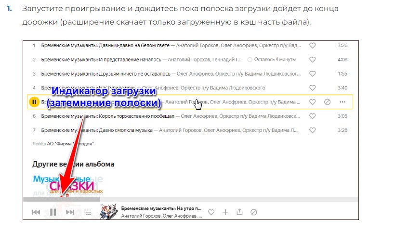Click the heart icon on track 3

(312, 74)
